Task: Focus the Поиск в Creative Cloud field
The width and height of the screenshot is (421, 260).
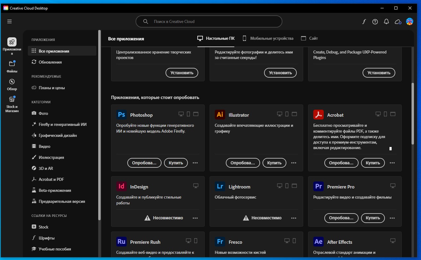Action: point(209,22)
